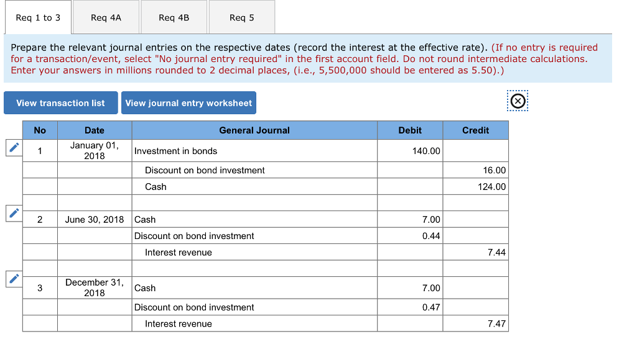Select Discount on bond investment in June entry
Viewport: 637px width, 339px height.
[x=254, y=236]
